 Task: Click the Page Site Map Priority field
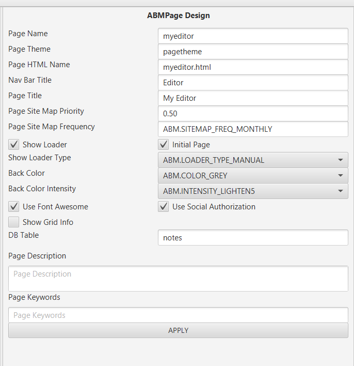point(253,114)
